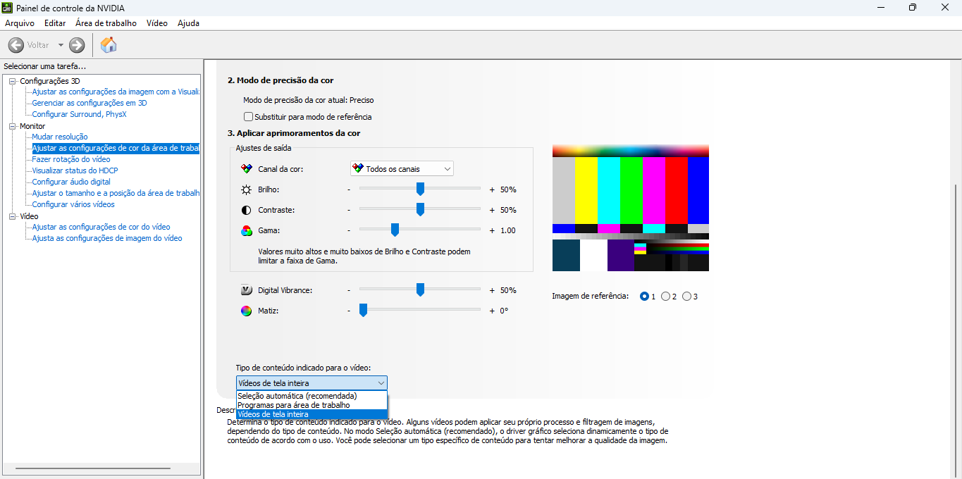Image resolution: width=962 pixels, height=479 pixels.
Task: Enable Substituir para modo de referência checkbox
Action: click(x=248, y=117)
